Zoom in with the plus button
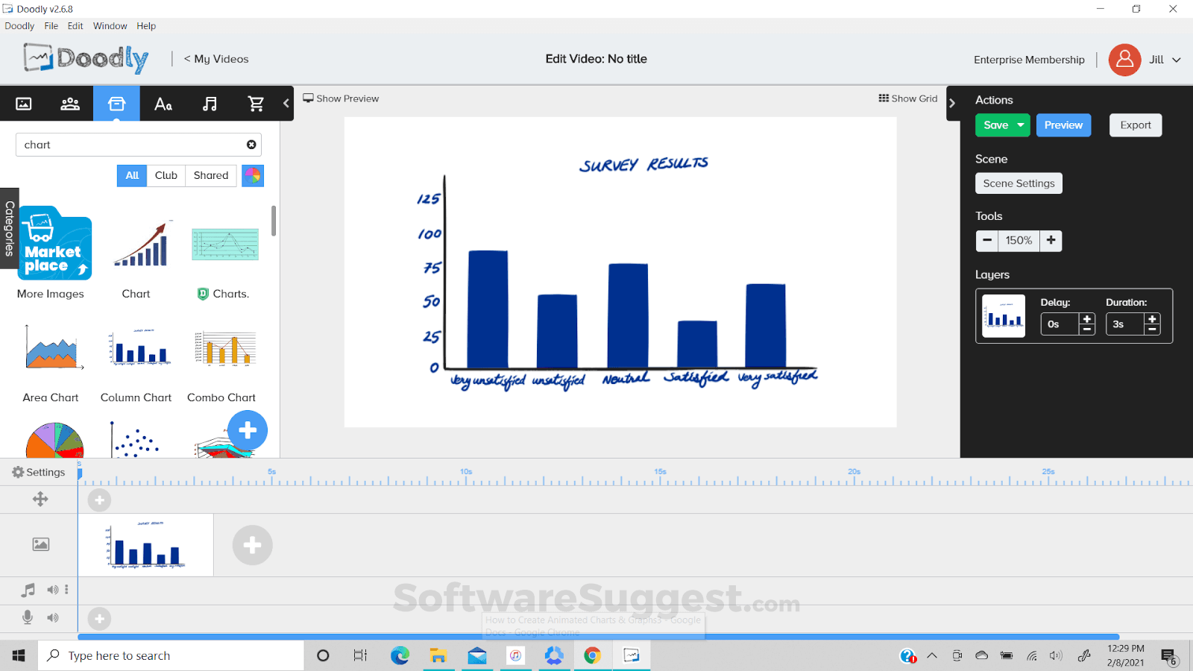The height and width of the screenshot is (671, 1193). [x=1051, y=240]
